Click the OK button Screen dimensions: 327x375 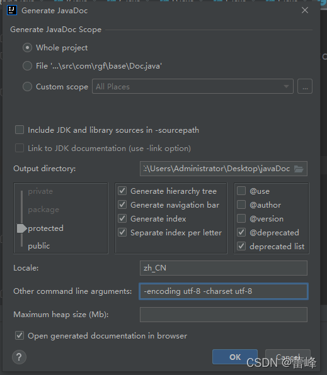(x=235, y=357)
